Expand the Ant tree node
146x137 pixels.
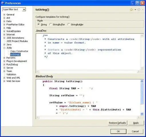pos(4,18)
